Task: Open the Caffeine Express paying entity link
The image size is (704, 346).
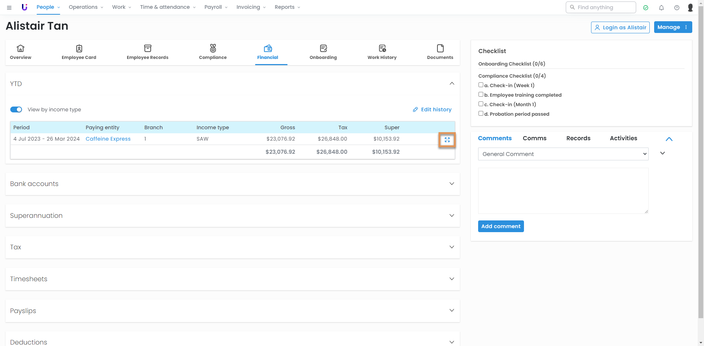Action: [x=108, y=139]
